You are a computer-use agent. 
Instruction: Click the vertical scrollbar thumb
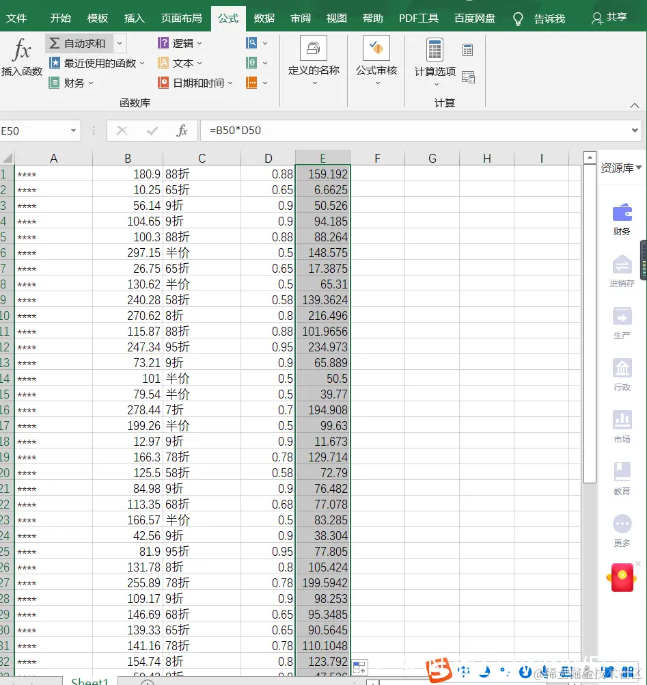[x=590, y=323]
